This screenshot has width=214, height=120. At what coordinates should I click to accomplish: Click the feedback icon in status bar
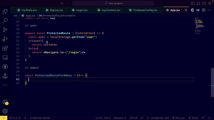click(x=203, y=118)
